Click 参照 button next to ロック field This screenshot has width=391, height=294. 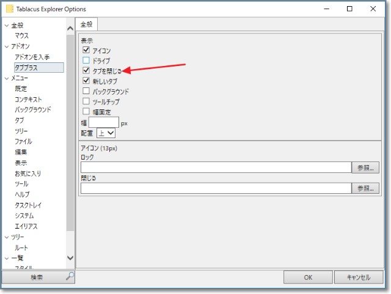coord(365,167)
